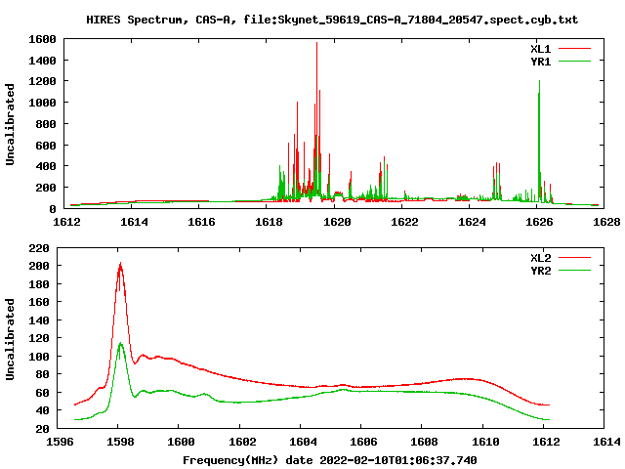Click the HIRES Spectrum CAS-A plot title
This screenshot has width=625, height=469.
(332, 20)
